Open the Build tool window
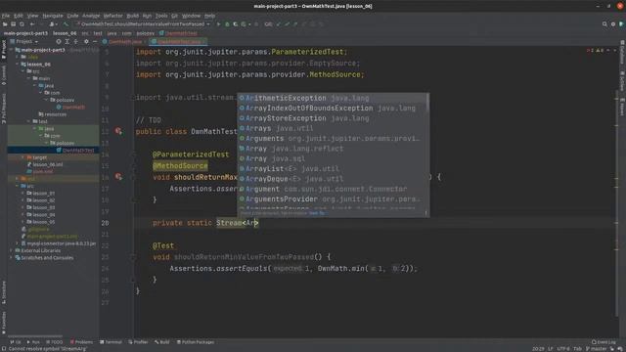The height and width of the screenshot is (352, 626). [x=162, y=342]
